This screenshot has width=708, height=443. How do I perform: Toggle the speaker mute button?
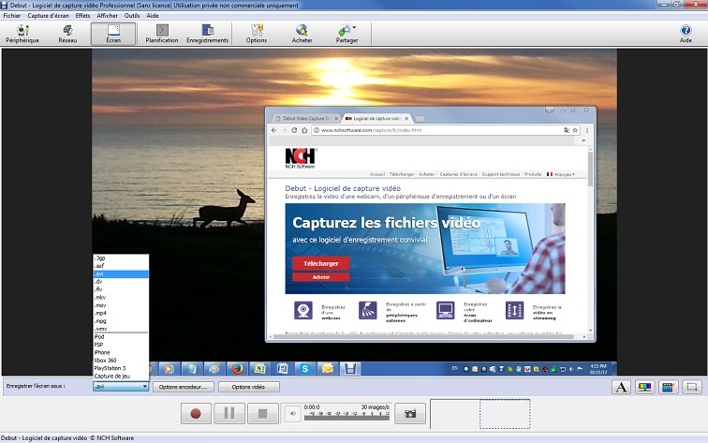[291, 412]
